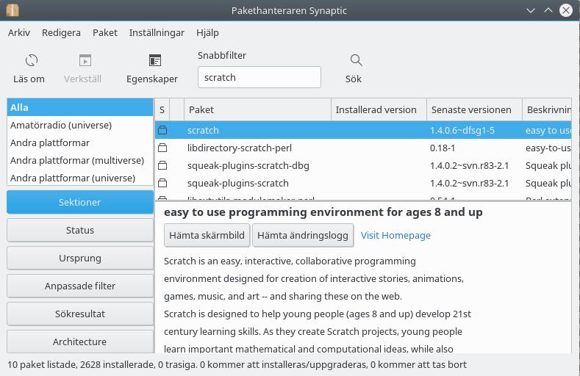Click the Läs om reload icon
Viewport: 580px width, 376px height.
click(x=32, y=60)
